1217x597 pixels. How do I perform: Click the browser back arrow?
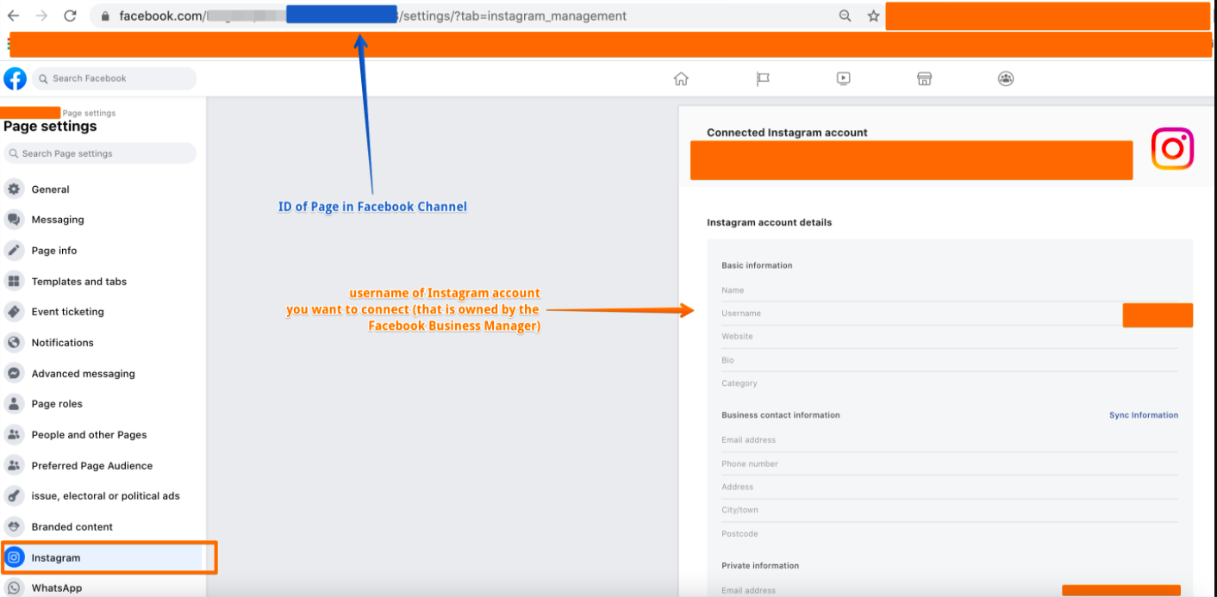[14, 16]
